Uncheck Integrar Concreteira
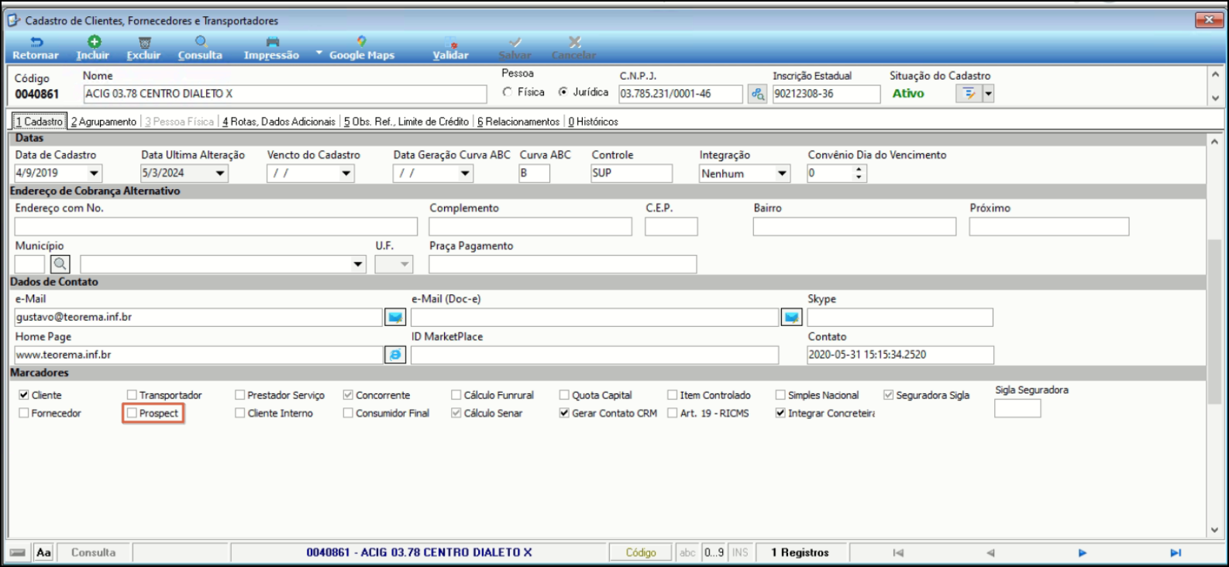 (780, 413)
